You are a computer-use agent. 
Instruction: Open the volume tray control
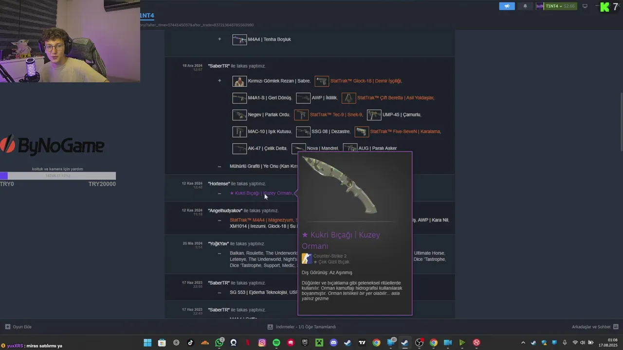click(x=583, y=343)
